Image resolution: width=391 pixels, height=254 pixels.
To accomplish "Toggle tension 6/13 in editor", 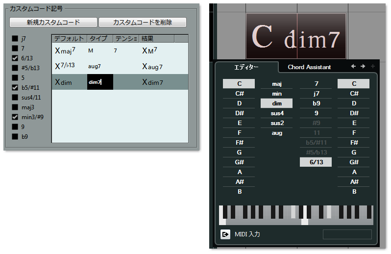I will tap(316, 162).
